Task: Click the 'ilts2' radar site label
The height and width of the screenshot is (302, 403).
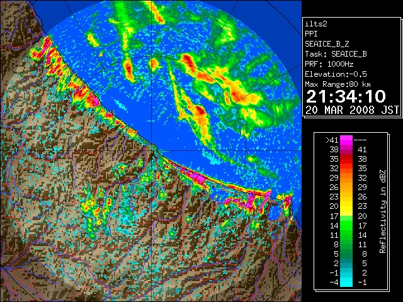Action: (x=316, y=24)
